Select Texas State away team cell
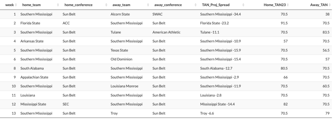The width and height of the screenshot is (334, 119). 119,50
